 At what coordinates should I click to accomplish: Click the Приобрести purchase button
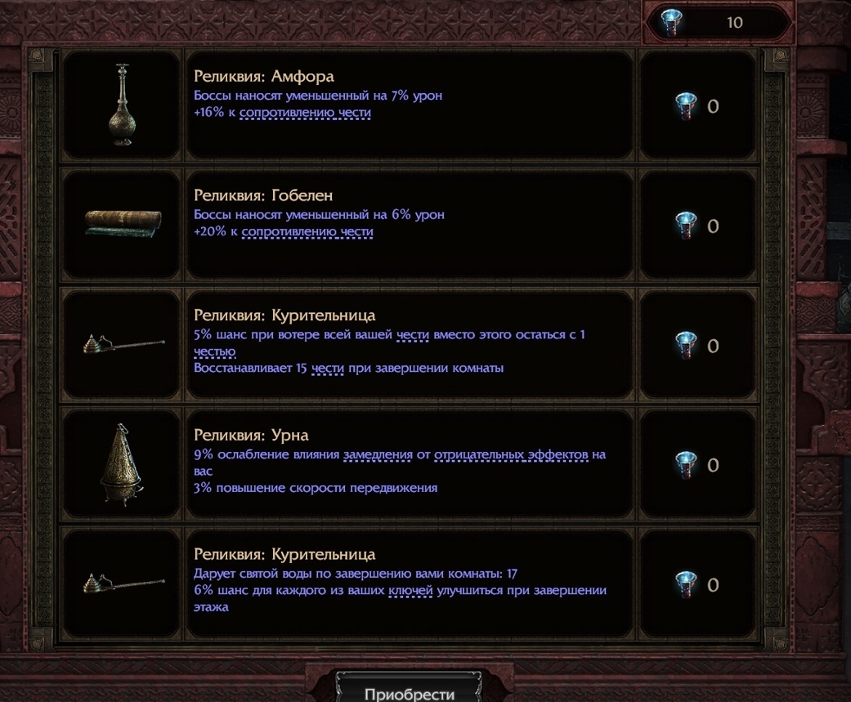(410, 690)
